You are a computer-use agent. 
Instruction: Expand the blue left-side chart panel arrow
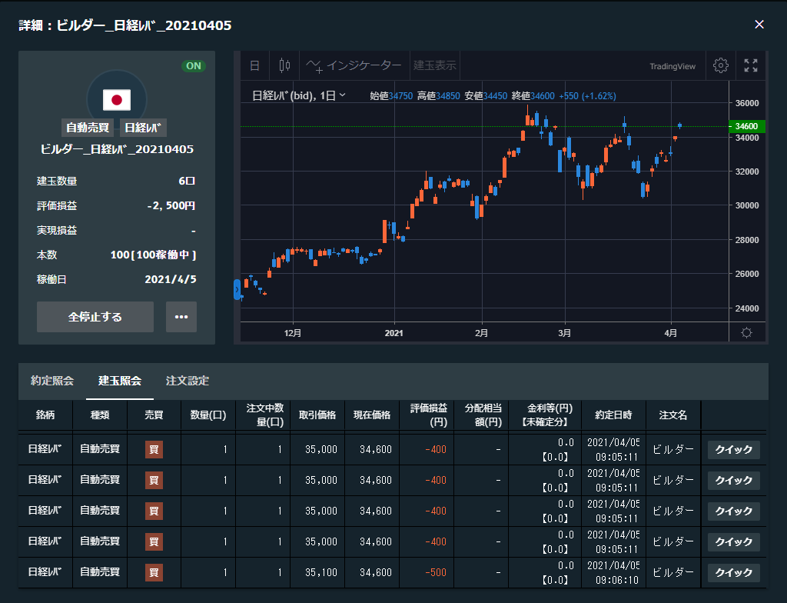237,289
